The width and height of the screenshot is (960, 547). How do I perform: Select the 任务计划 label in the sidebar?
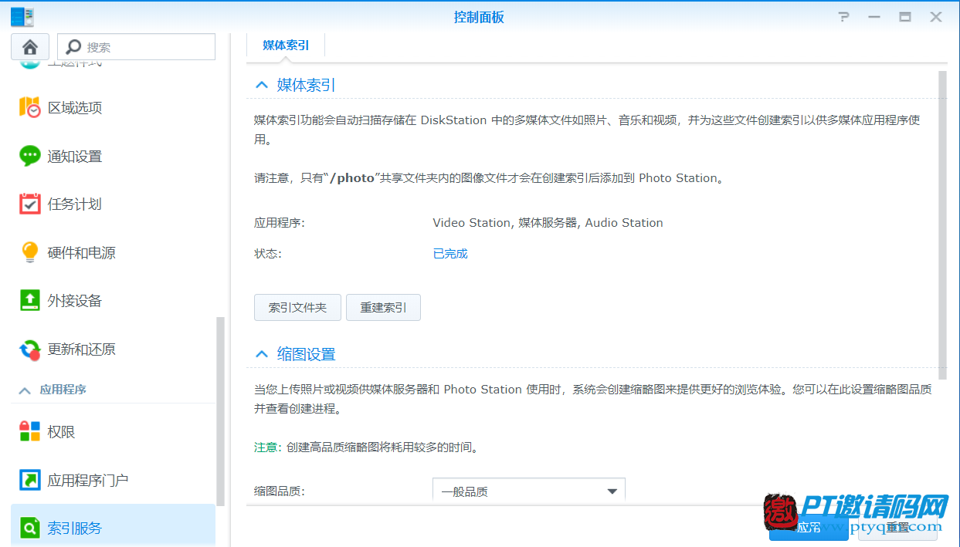pos(75,204)
